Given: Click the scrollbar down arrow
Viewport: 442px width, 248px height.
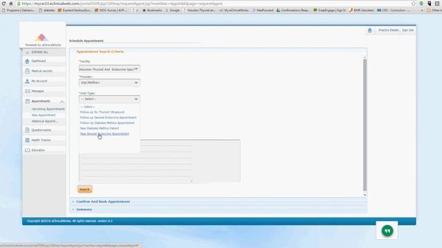Looking at the screenshot, I should [x=365, y=195].
